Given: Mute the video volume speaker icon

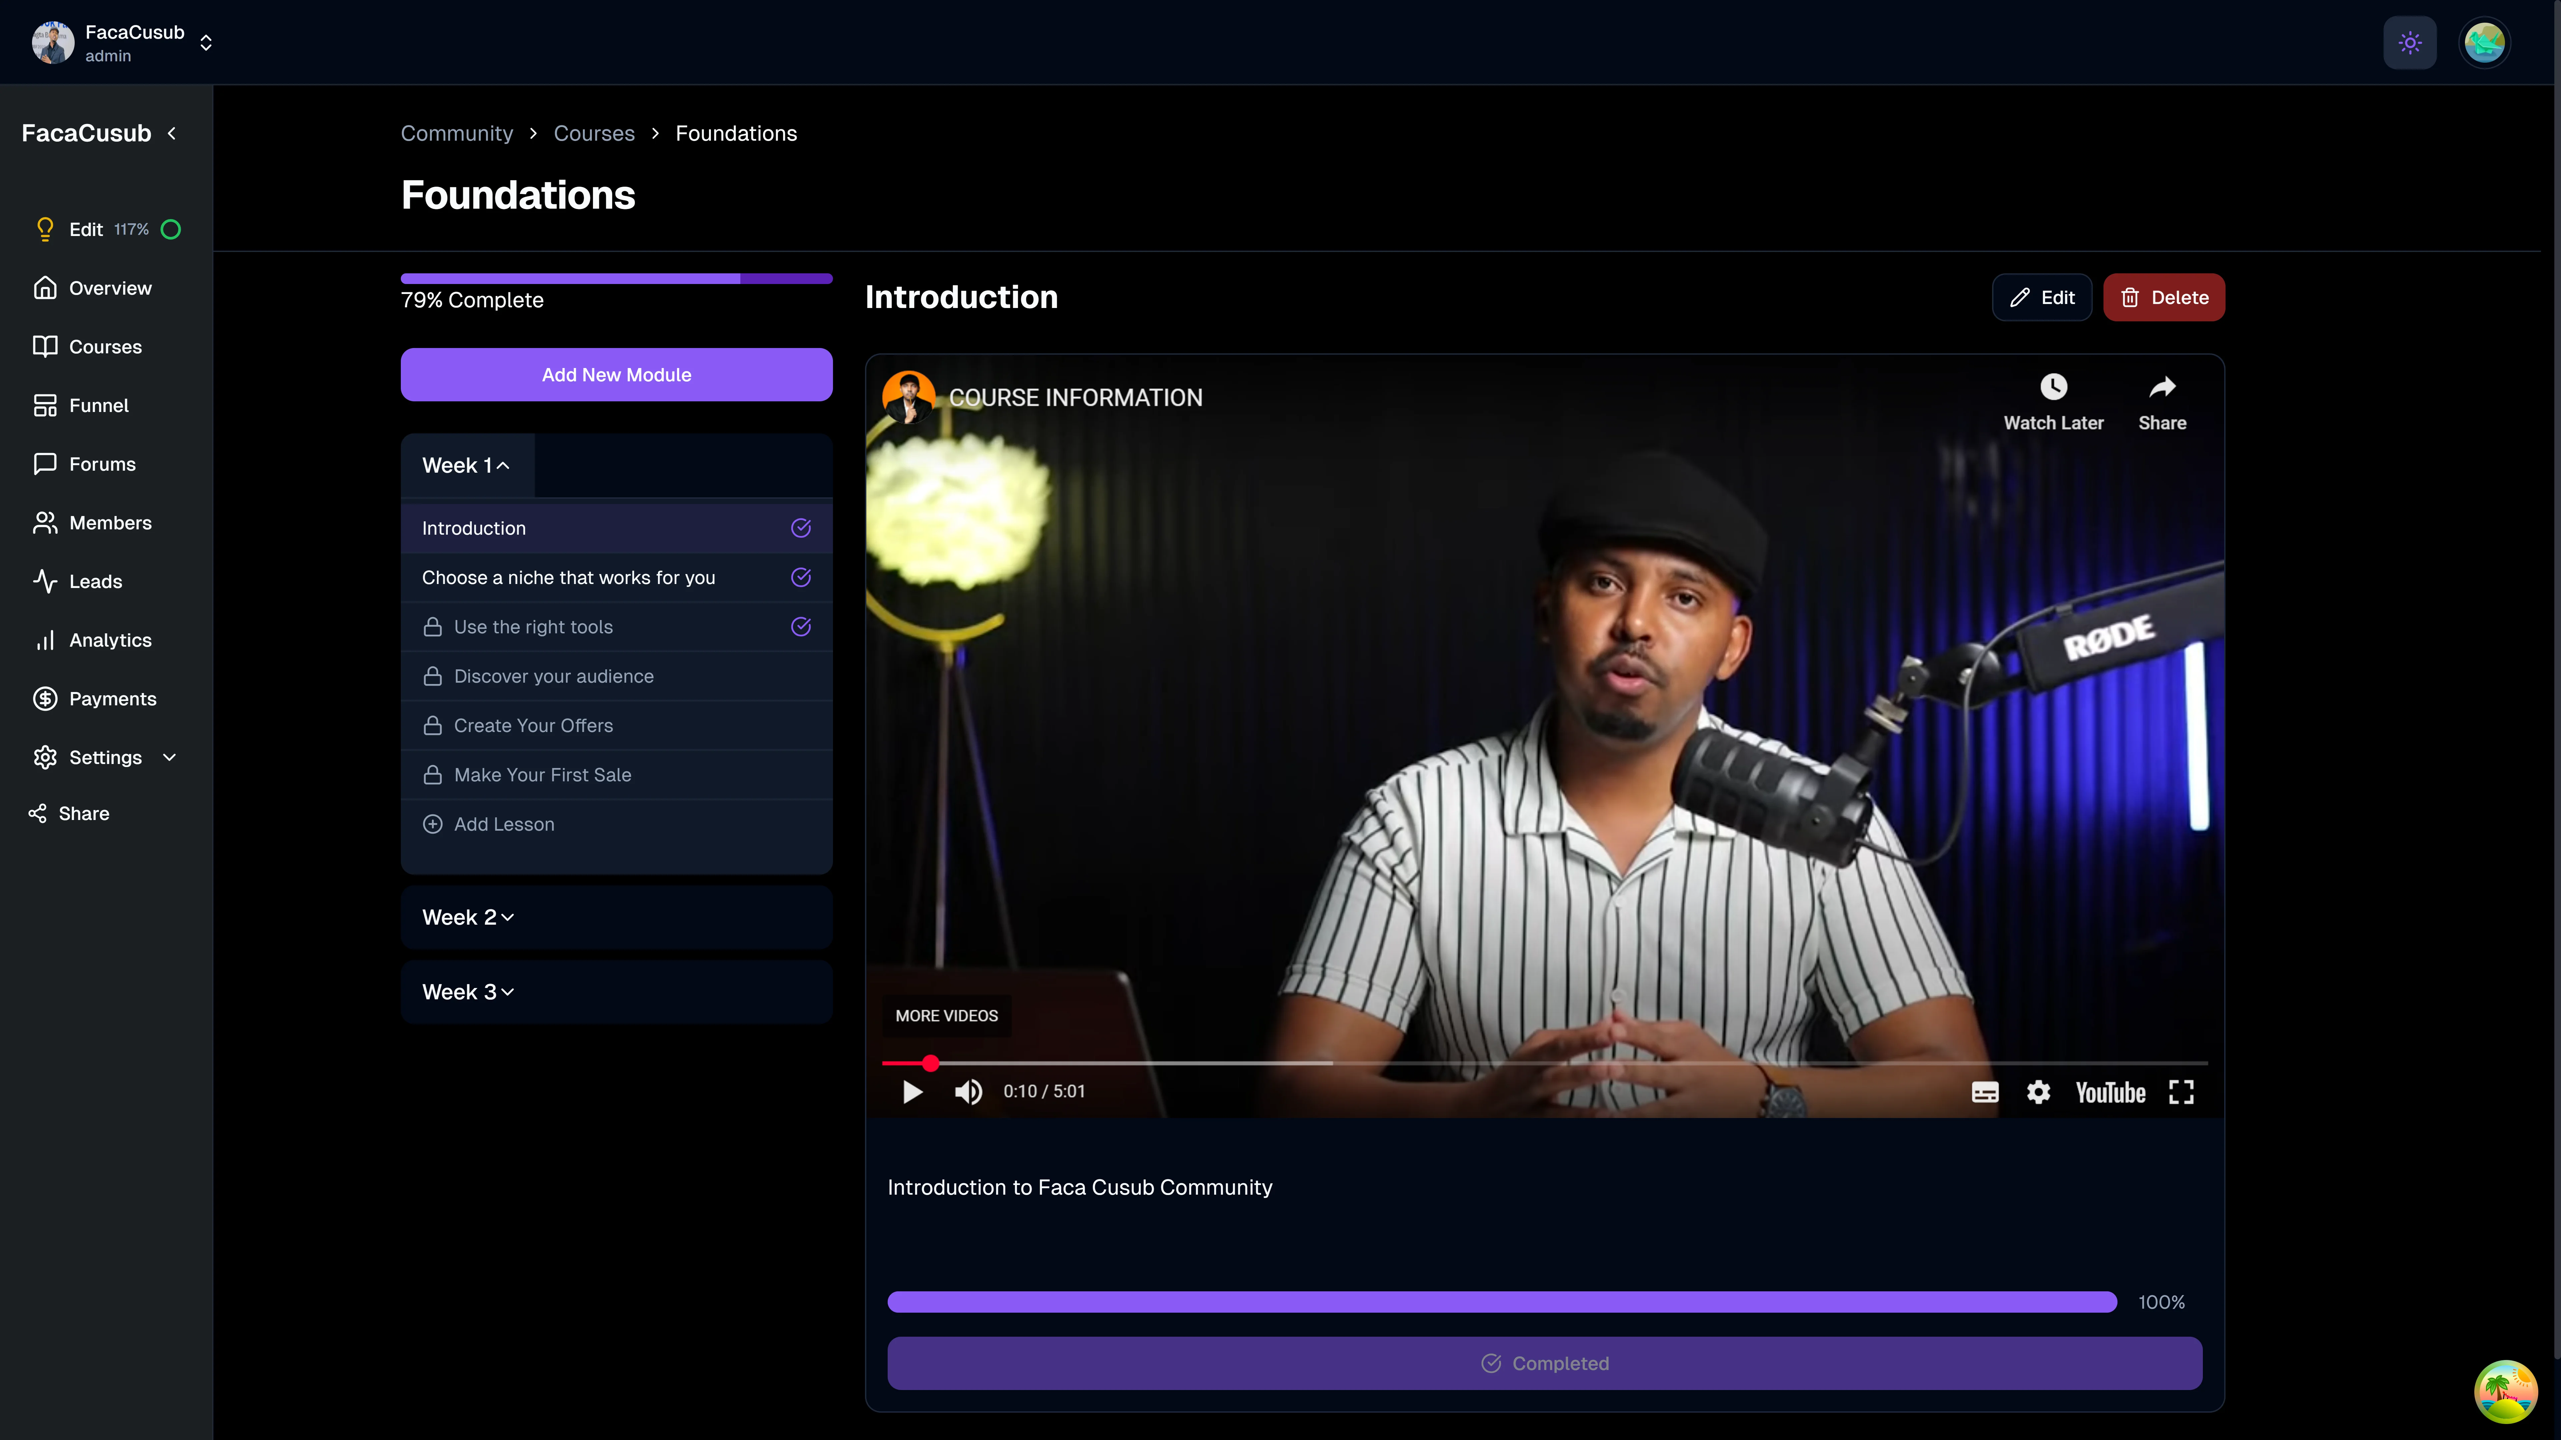Looking at the screenshot, I should (x=968, y=1092).
